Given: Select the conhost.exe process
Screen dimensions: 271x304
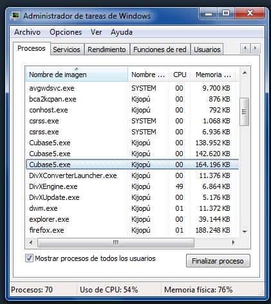Looking at the screenshot, I should click(132, 110).
